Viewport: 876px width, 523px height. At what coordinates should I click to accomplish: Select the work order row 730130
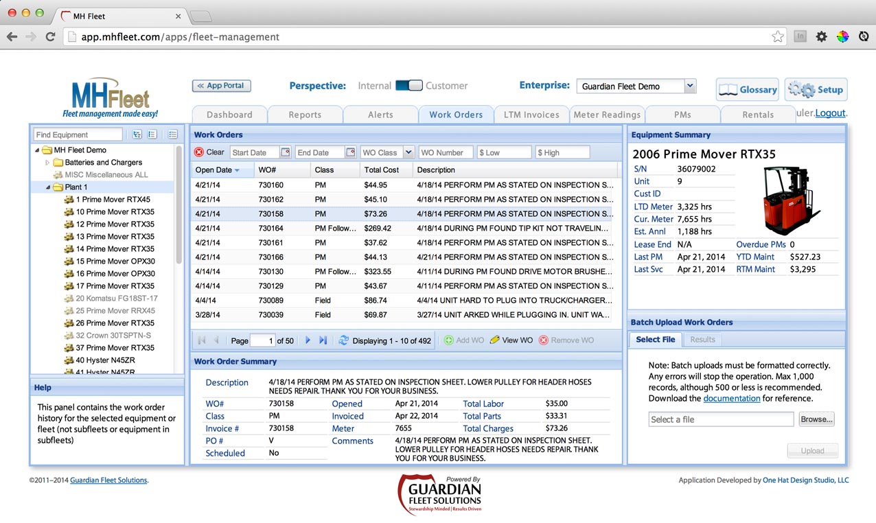[402, 271]
